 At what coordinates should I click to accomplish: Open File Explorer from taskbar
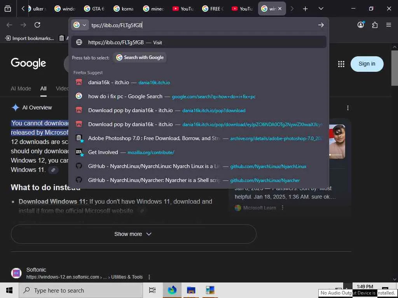(191, 290)
